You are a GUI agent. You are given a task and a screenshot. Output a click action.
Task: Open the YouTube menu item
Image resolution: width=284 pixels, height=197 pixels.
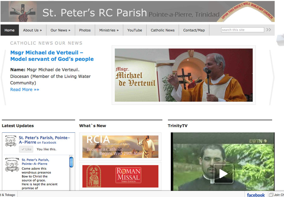click(134, 30)
